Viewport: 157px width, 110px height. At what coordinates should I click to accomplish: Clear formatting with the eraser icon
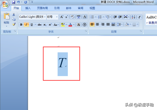(x=72, y=17)
